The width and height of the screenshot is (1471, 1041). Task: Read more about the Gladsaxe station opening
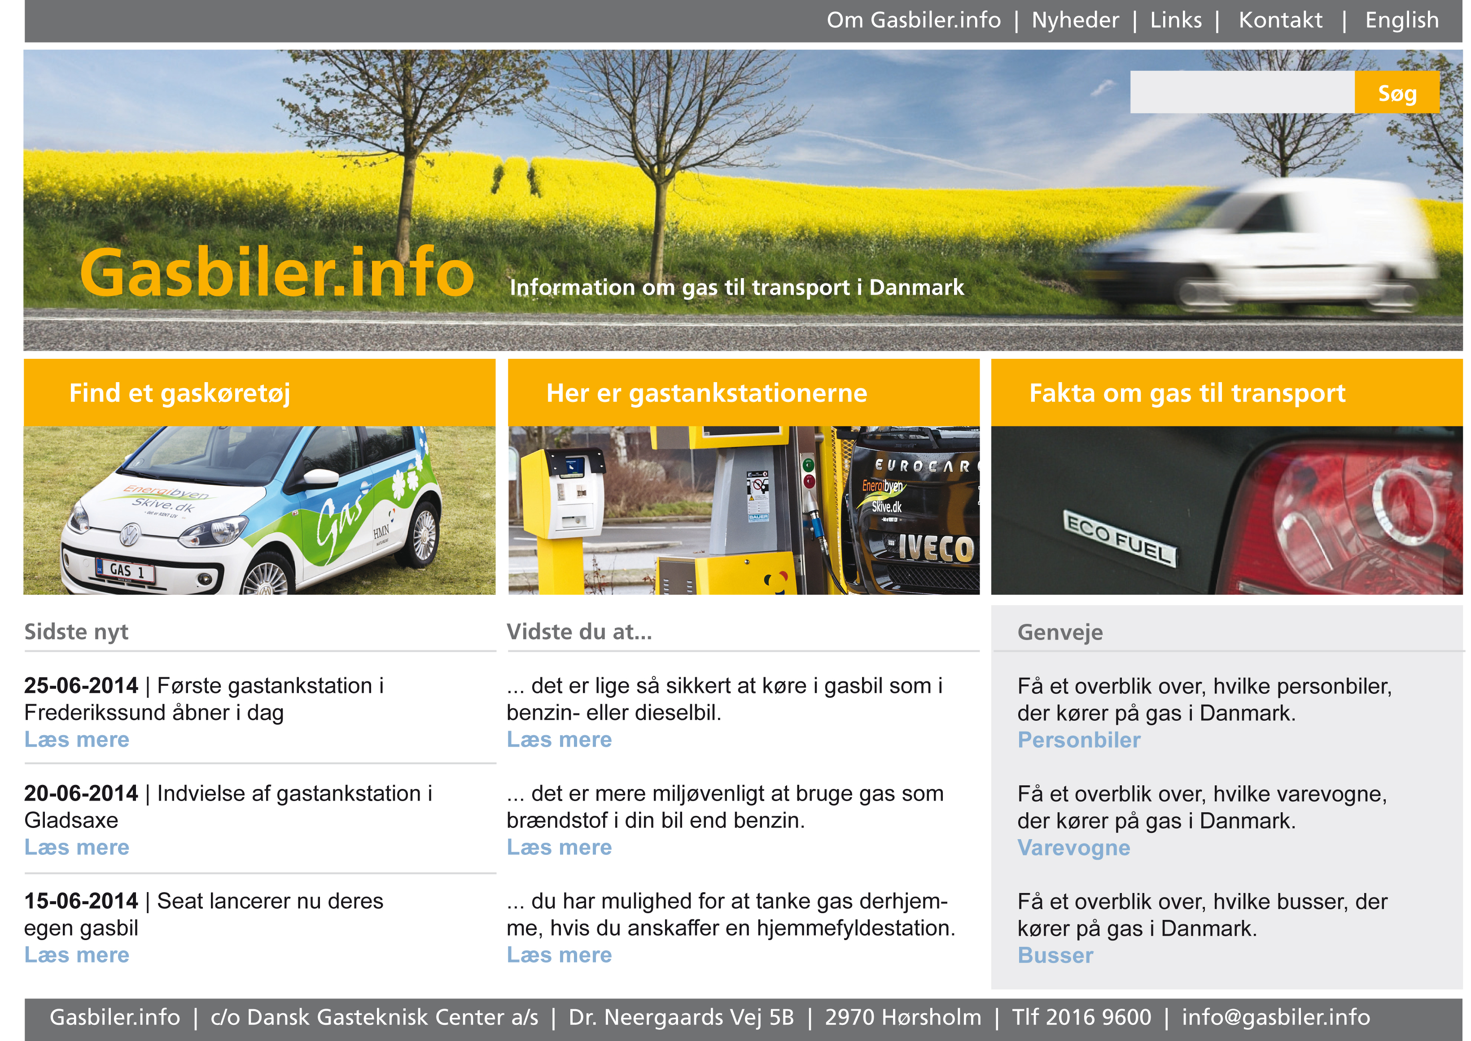(x=77, y=847)
